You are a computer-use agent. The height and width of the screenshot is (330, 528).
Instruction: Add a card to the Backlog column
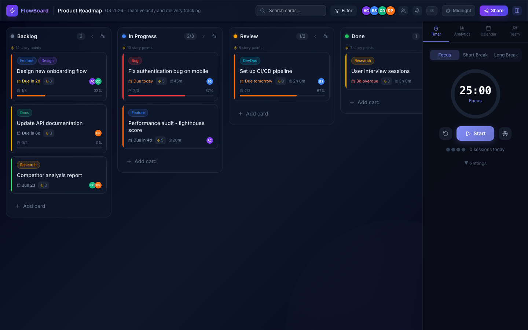[x=59, y=206]
